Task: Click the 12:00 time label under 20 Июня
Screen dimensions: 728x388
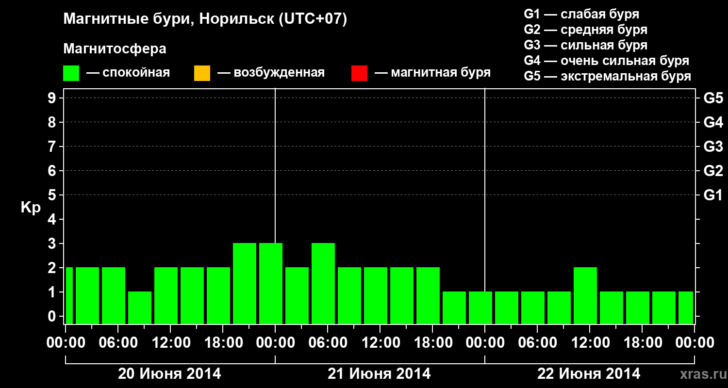Action: click(x=170, y=343)
